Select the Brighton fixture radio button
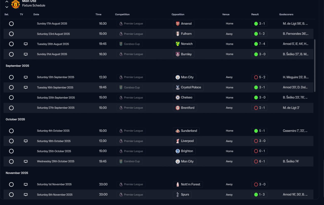The image size is (324, 205). (11, 151)
